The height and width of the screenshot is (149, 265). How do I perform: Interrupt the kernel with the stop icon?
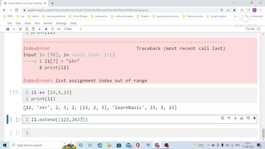tap(46, 29)
